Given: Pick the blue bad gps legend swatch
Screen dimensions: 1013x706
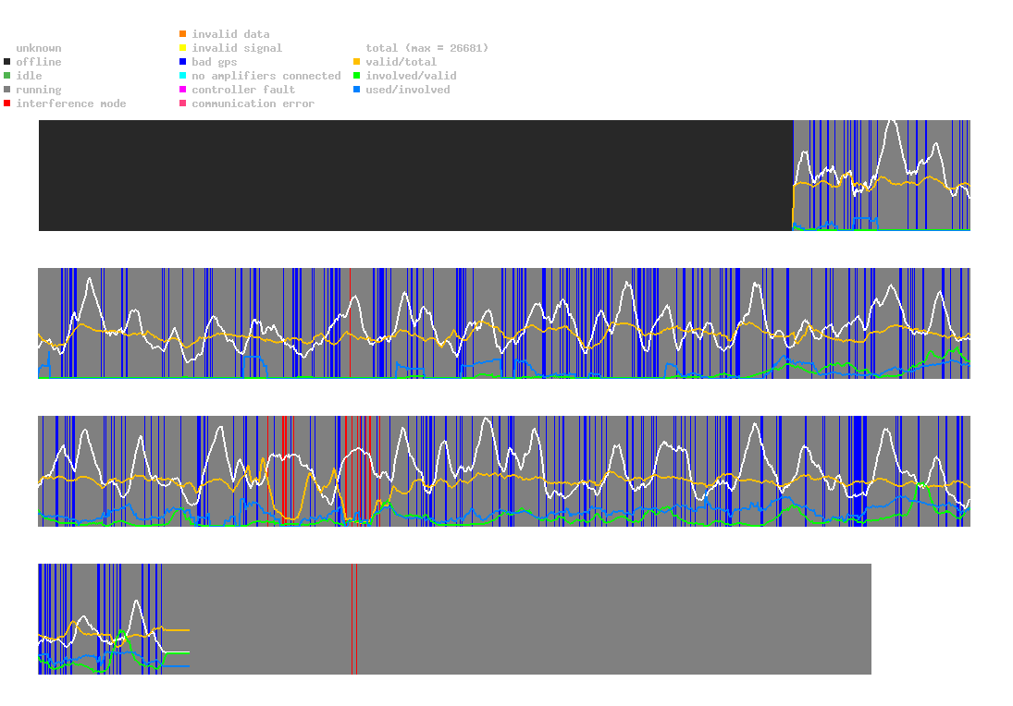Looking at the screenshot, I should (183, 62).
